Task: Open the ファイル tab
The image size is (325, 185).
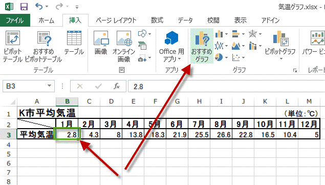Action: pos(15,20)
